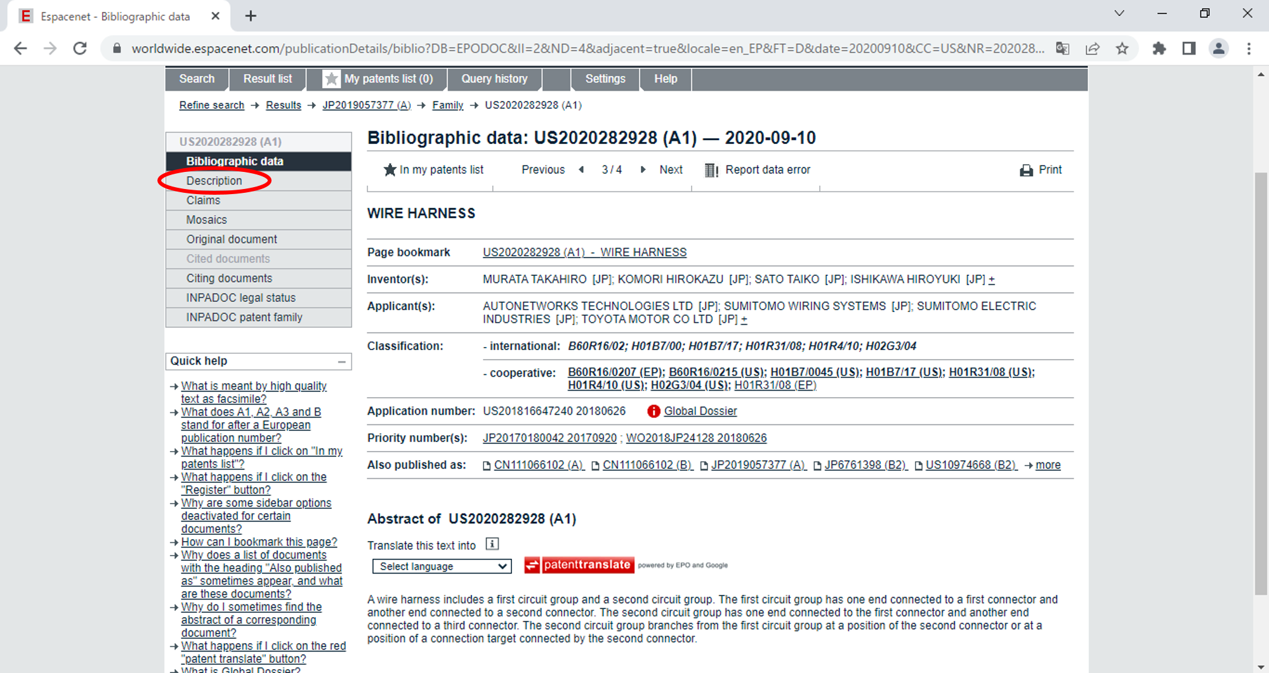Click the star icon beside In my patents list
Screen dimensions: 1269x673
[390, 169]
